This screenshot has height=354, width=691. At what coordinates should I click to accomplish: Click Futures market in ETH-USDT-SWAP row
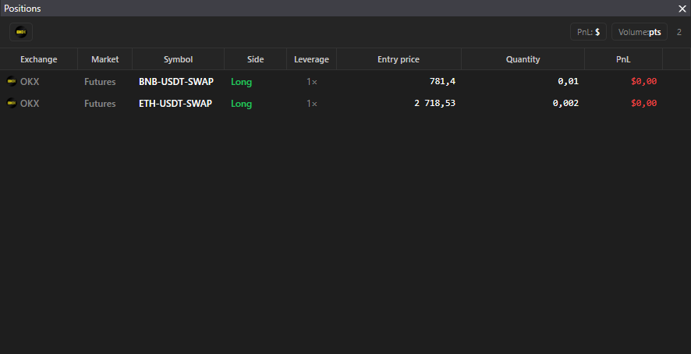point(100,104)
